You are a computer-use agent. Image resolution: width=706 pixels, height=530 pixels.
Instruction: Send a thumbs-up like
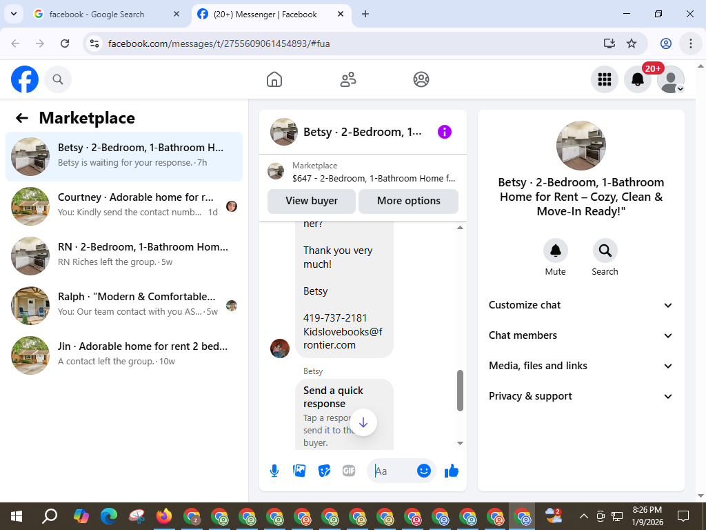click(451, 471)
